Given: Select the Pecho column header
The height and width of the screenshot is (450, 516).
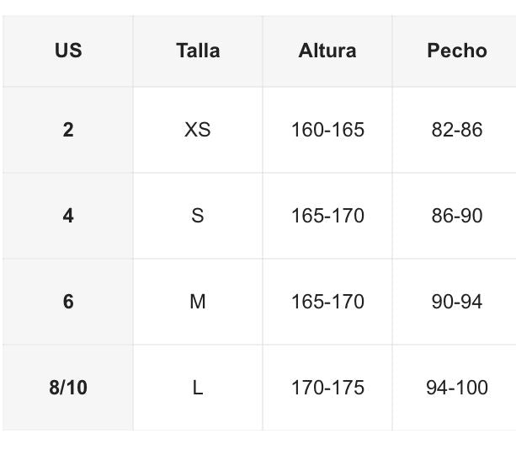Looking at the screenshot, I should pyautogui.click(x=456, y=51).
